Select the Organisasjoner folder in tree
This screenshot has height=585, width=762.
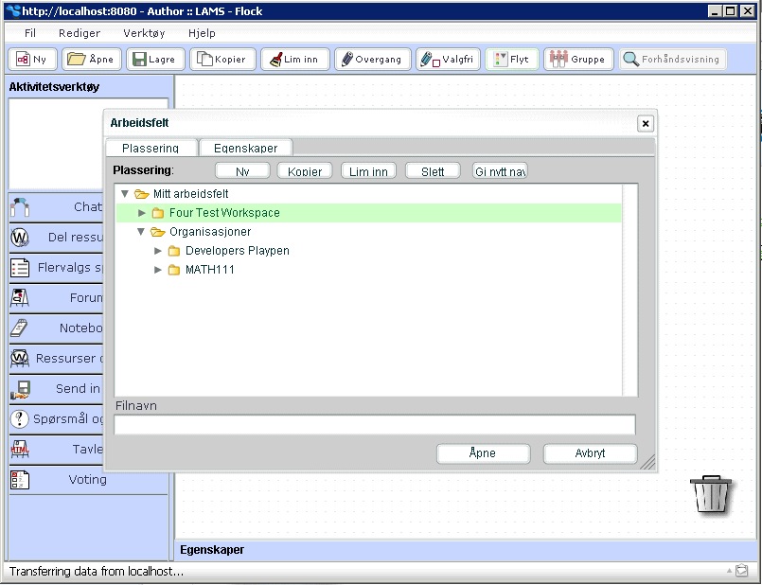click(x=209, y=232)
